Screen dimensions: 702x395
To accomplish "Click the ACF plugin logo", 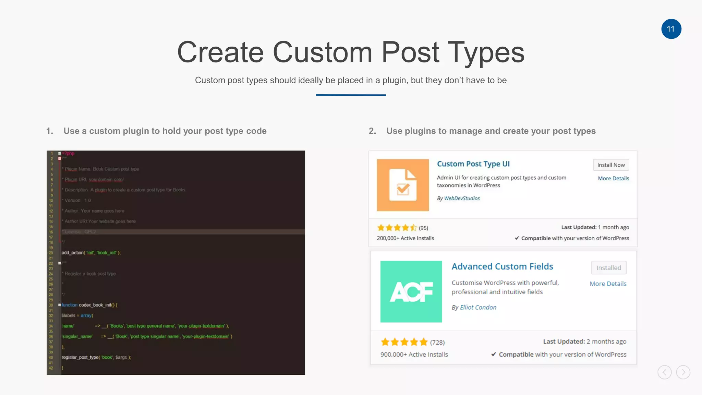I will 411,291.
